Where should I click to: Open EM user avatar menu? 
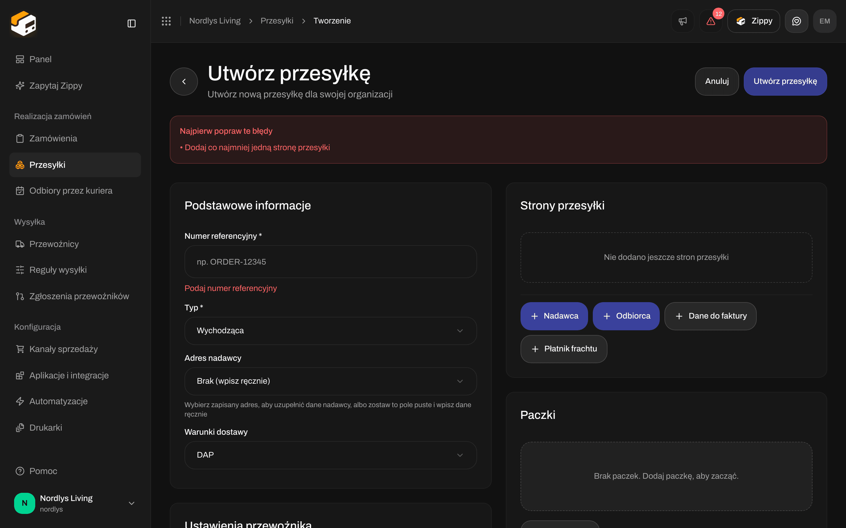[x=825, y=21]
